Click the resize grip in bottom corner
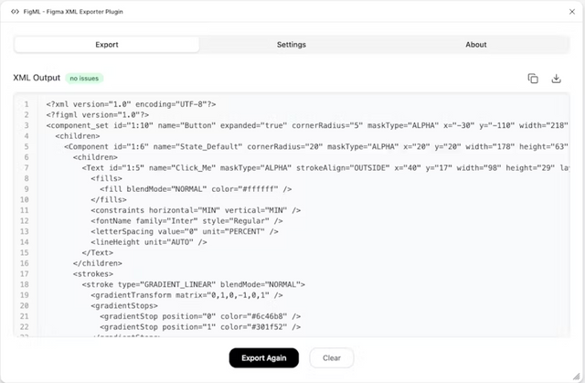 pyautogui.click(x=577, y=376)
